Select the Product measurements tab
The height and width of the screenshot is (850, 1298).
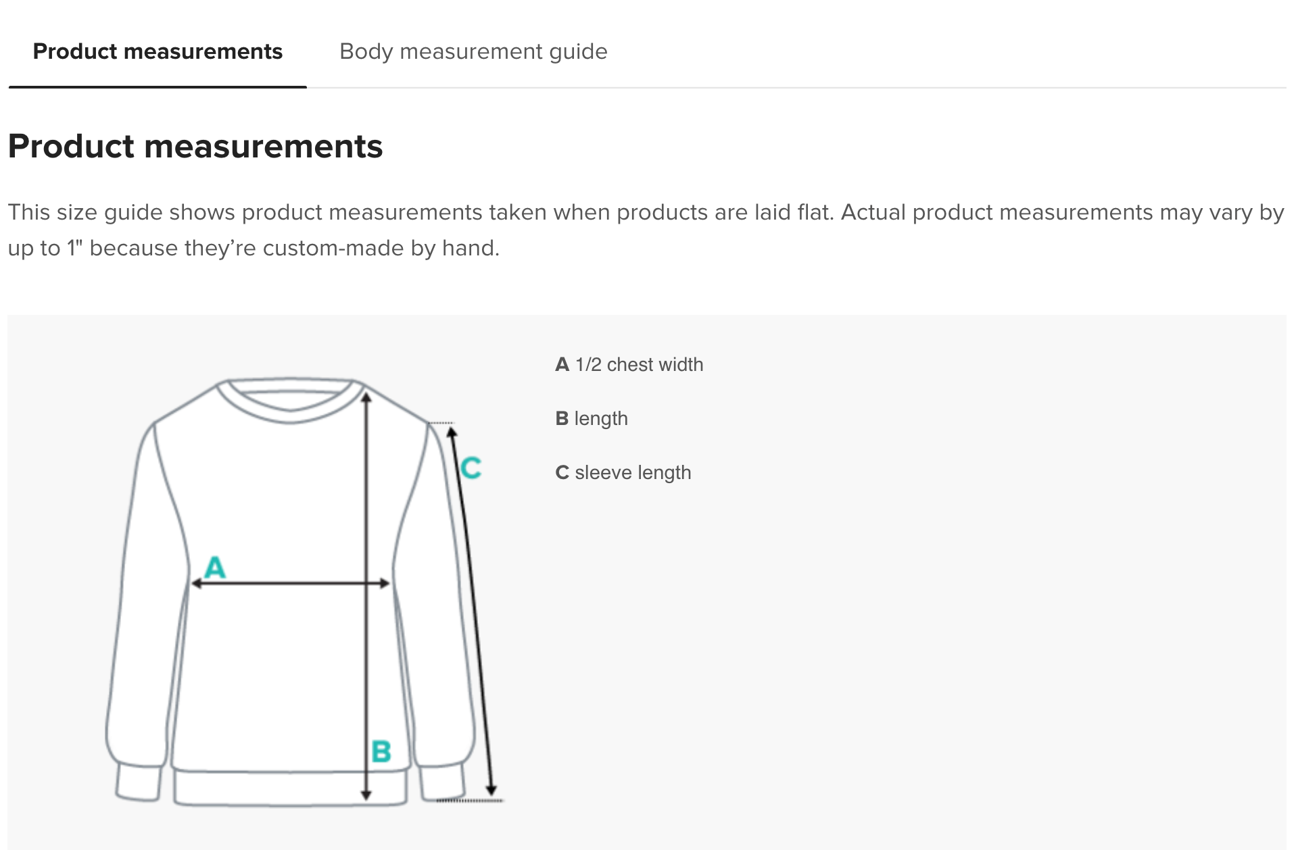click(158, 51)
